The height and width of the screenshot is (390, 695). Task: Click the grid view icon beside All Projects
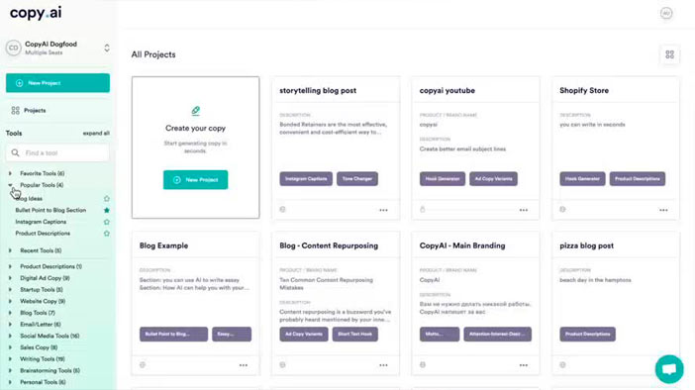[669, 54]
